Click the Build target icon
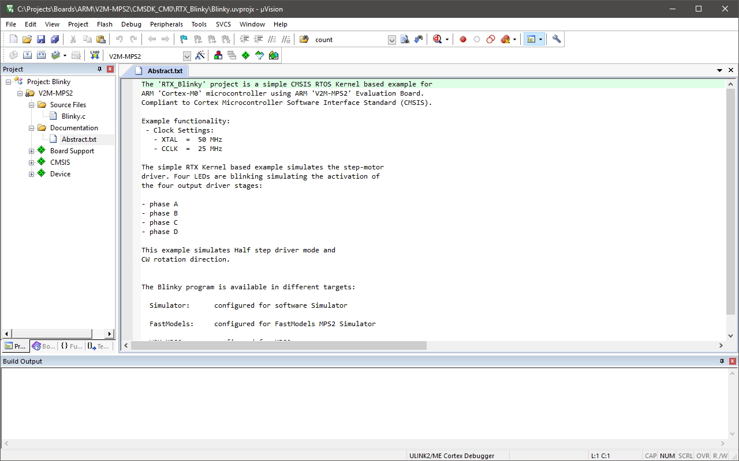739x461 pixels. coord(27,55)
